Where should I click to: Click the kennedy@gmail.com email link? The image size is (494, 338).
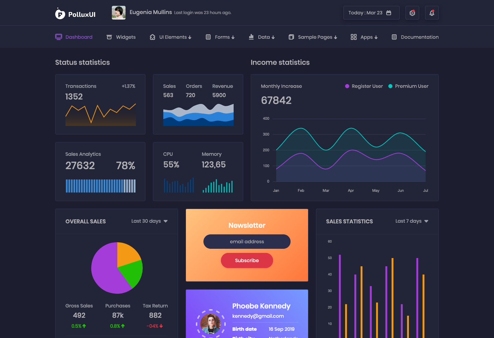258,316
